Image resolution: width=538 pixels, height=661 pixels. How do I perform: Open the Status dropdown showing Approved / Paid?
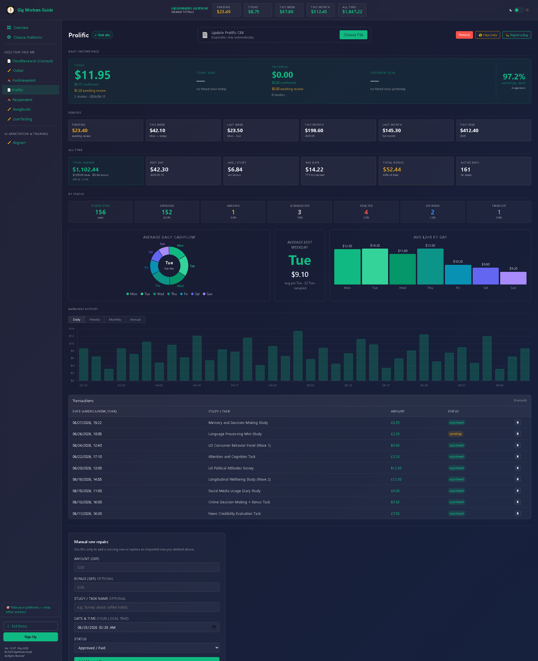[x=147, y=648]
